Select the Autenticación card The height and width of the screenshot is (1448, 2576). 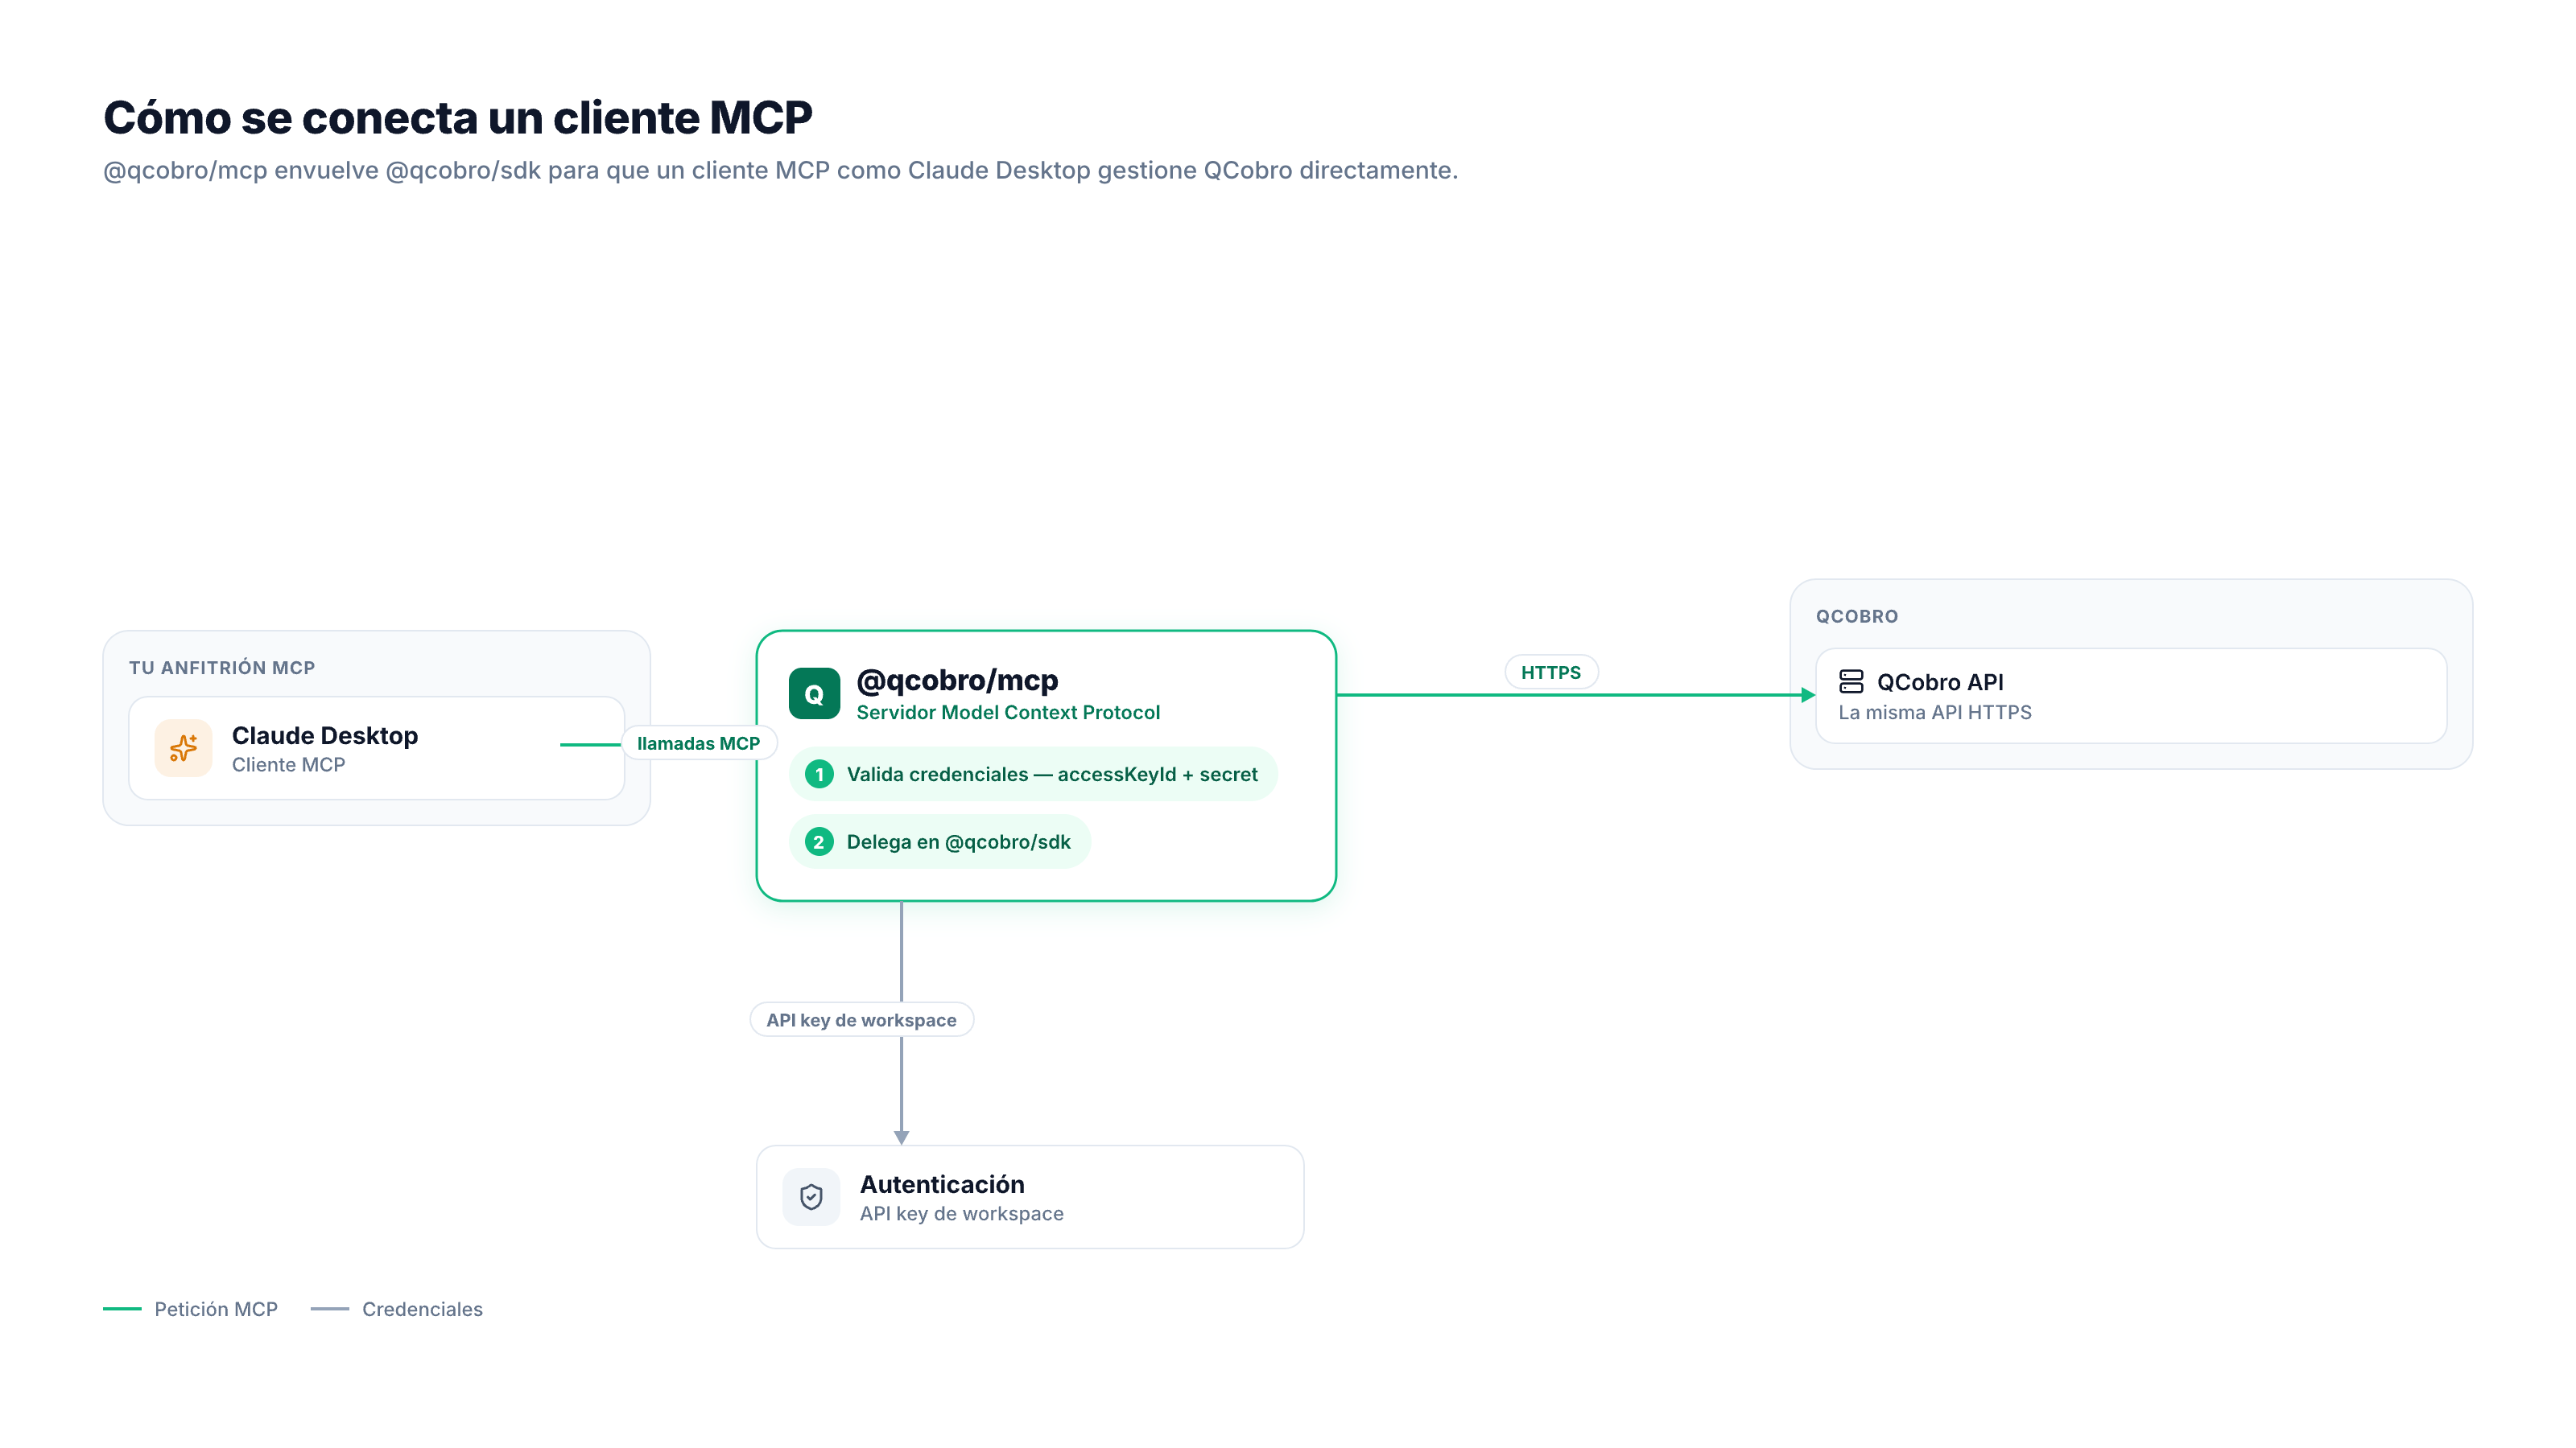(1030, 1196)
